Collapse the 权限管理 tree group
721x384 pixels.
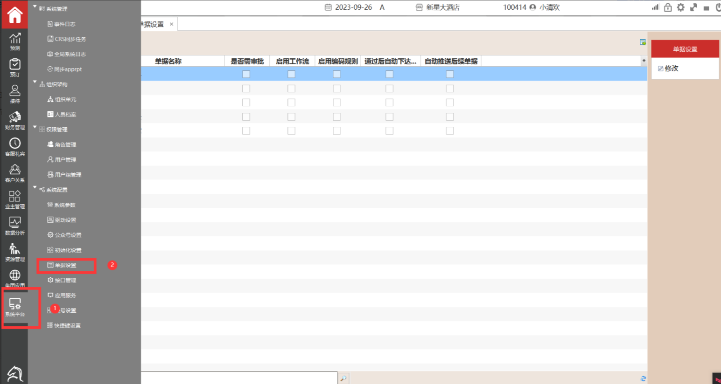coord(35,127)
